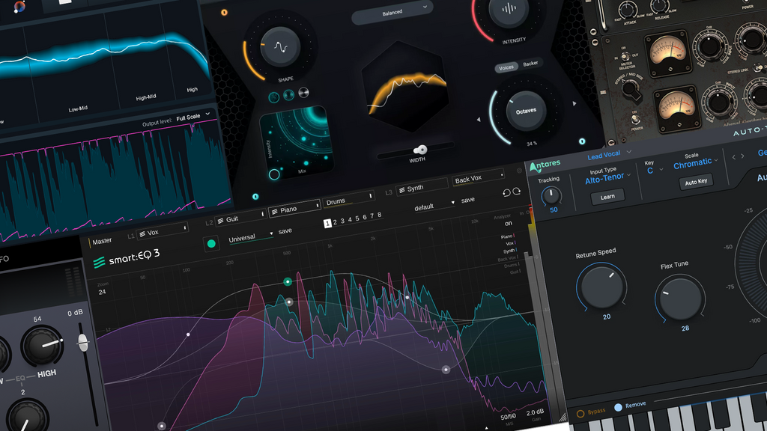Click the grey circle in the reverb XY pad
Image resolution: width=767 pixels, height=431 pixels.
point(274,174)
